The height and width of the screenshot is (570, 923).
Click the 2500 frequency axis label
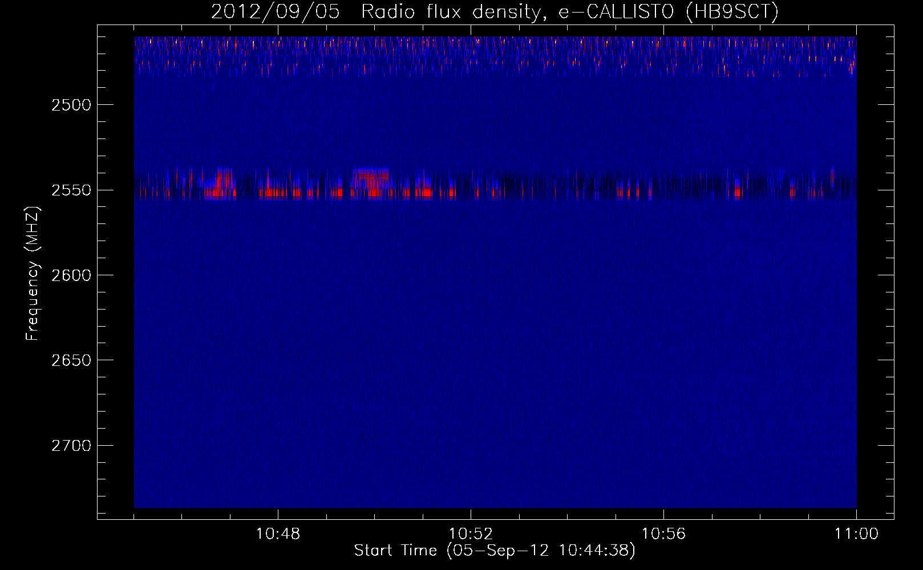click(71, 105)
